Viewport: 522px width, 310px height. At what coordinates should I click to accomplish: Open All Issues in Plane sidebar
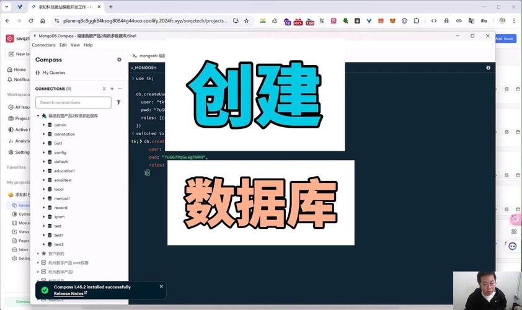point(19,107)
